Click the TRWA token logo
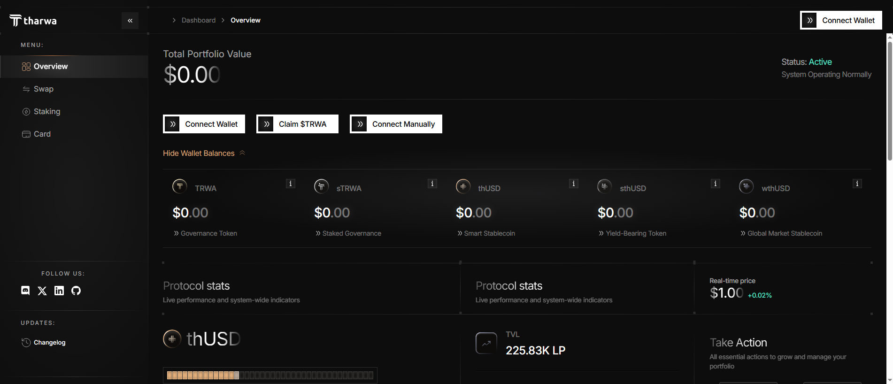 (x=180, y=186)
